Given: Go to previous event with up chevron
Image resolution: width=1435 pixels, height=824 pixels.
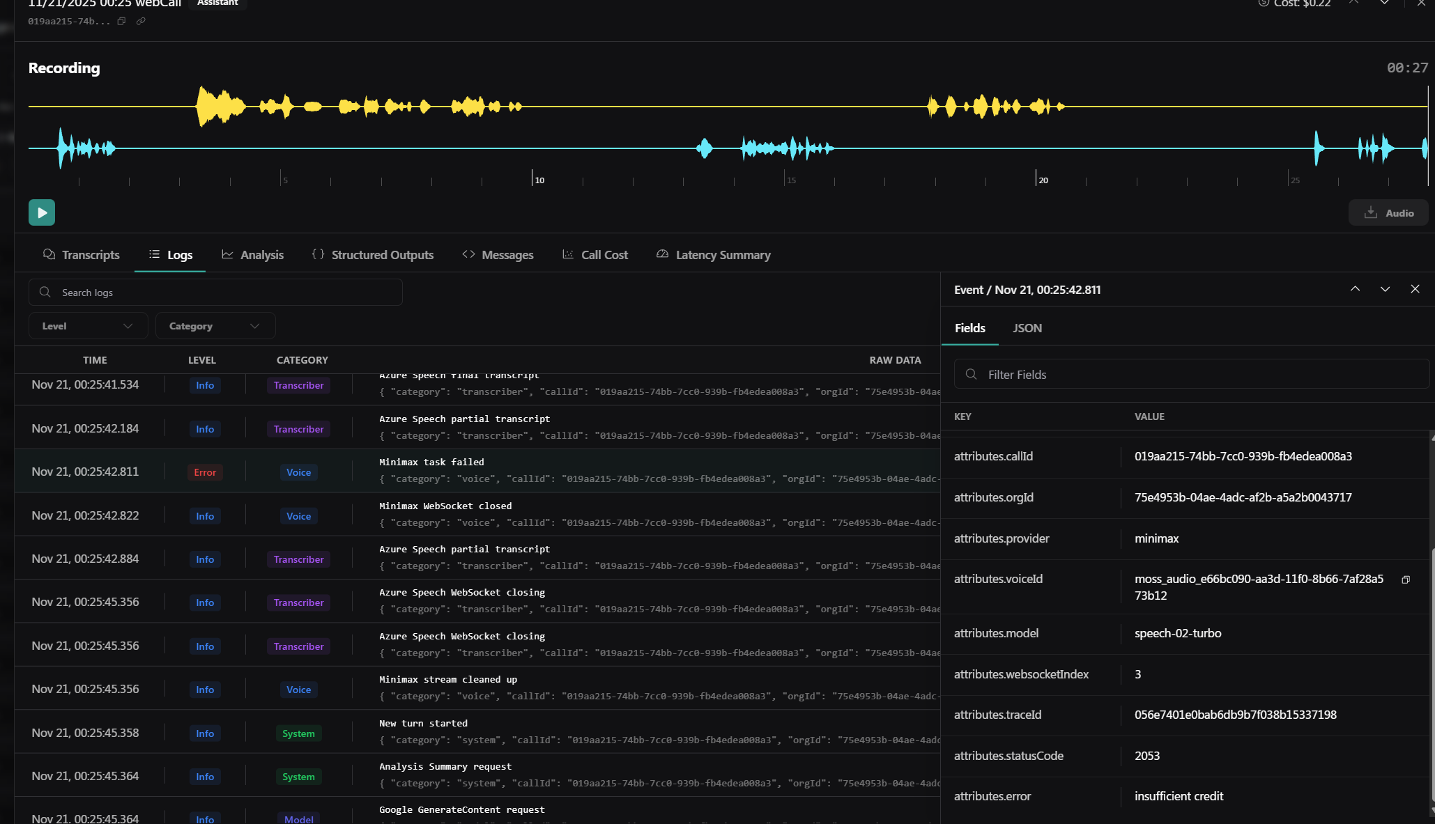Looking at the screenshot, I should 1355,289.
